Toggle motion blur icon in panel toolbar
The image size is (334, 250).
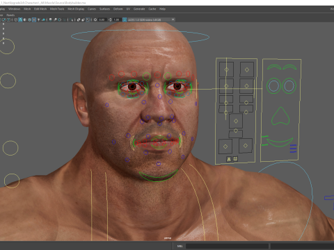coord(55,19)
